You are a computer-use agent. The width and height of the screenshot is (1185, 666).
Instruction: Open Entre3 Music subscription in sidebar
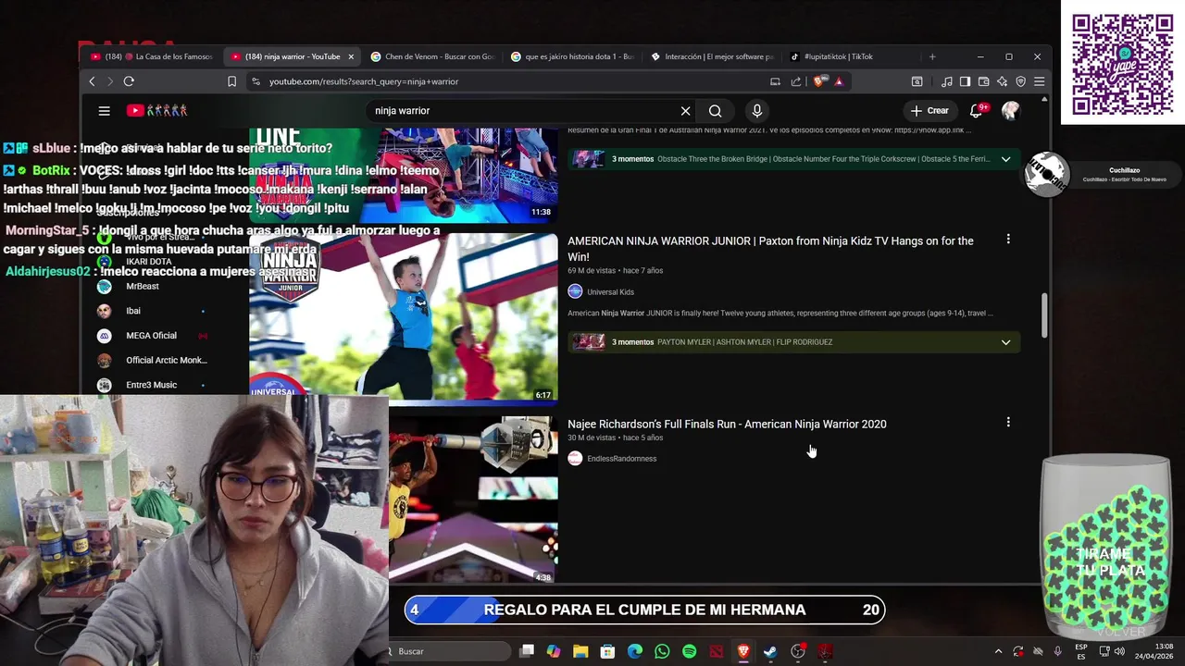(x=153, y=385)
